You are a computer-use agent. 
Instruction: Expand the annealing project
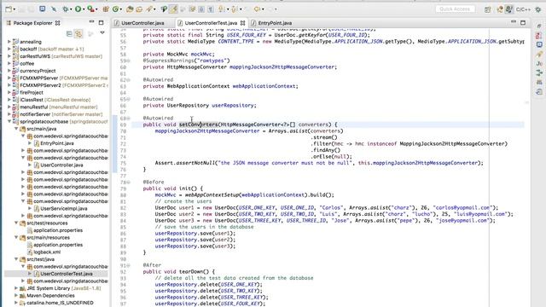point(9,42)
